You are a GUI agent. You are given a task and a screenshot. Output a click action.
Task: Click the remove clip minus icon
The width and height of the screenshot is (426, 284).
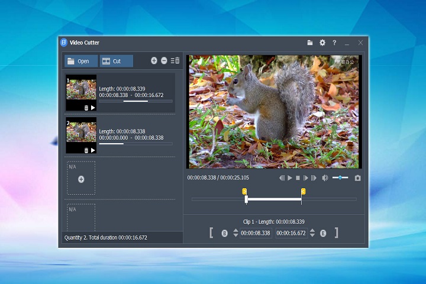(164, 60)
